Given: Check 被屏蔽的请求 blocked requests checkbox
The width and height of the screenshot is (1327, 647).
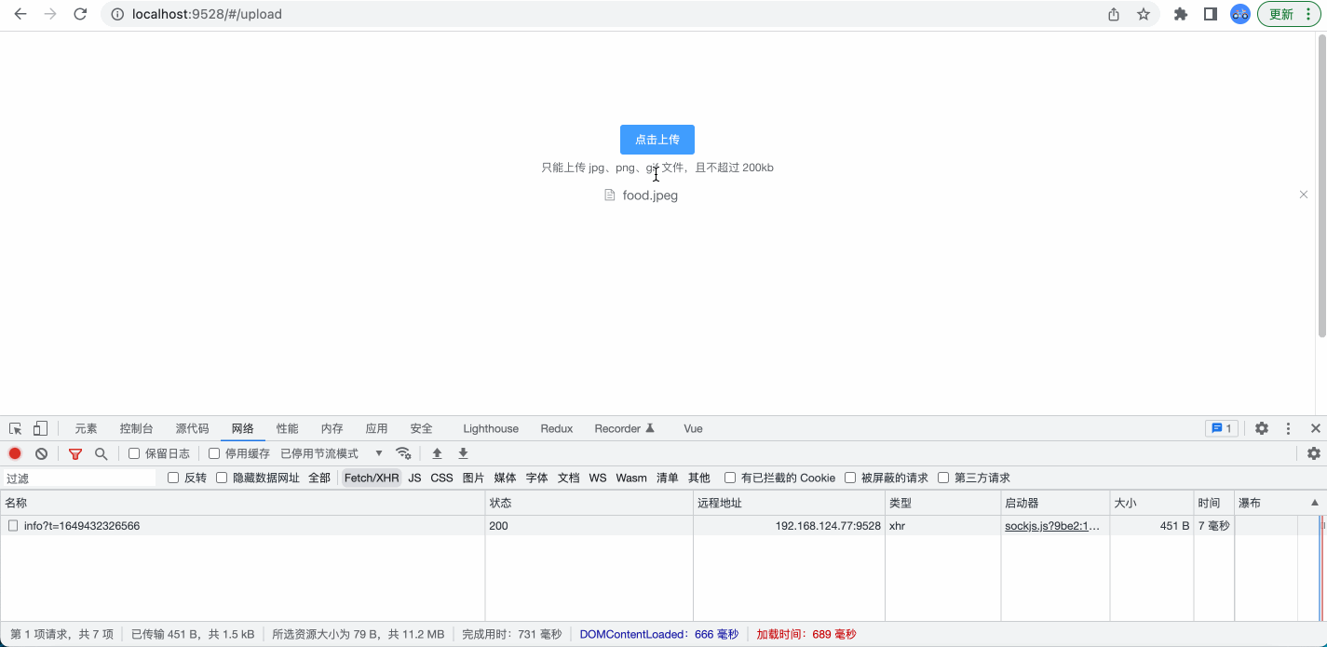Looking at the screenshot, I should point(850,478).
